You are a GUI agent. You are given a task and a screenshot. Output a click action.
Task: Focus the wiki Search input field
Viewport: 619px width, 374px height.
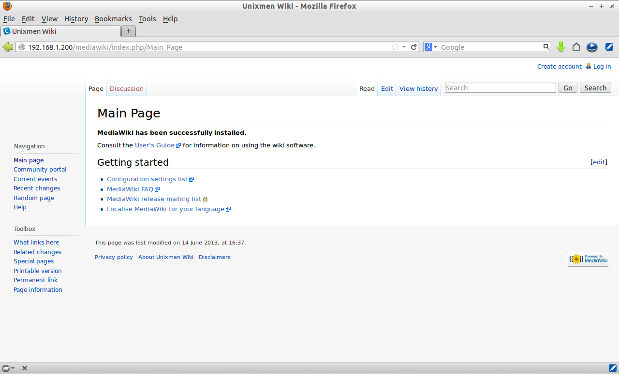click(500, 88)
